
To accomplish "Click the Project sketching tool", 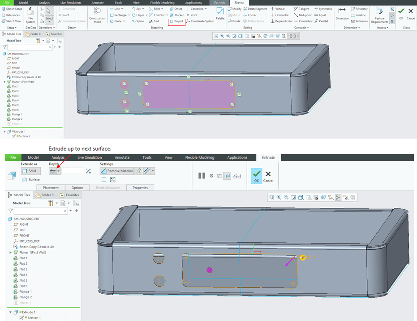I will coord(176,21).
